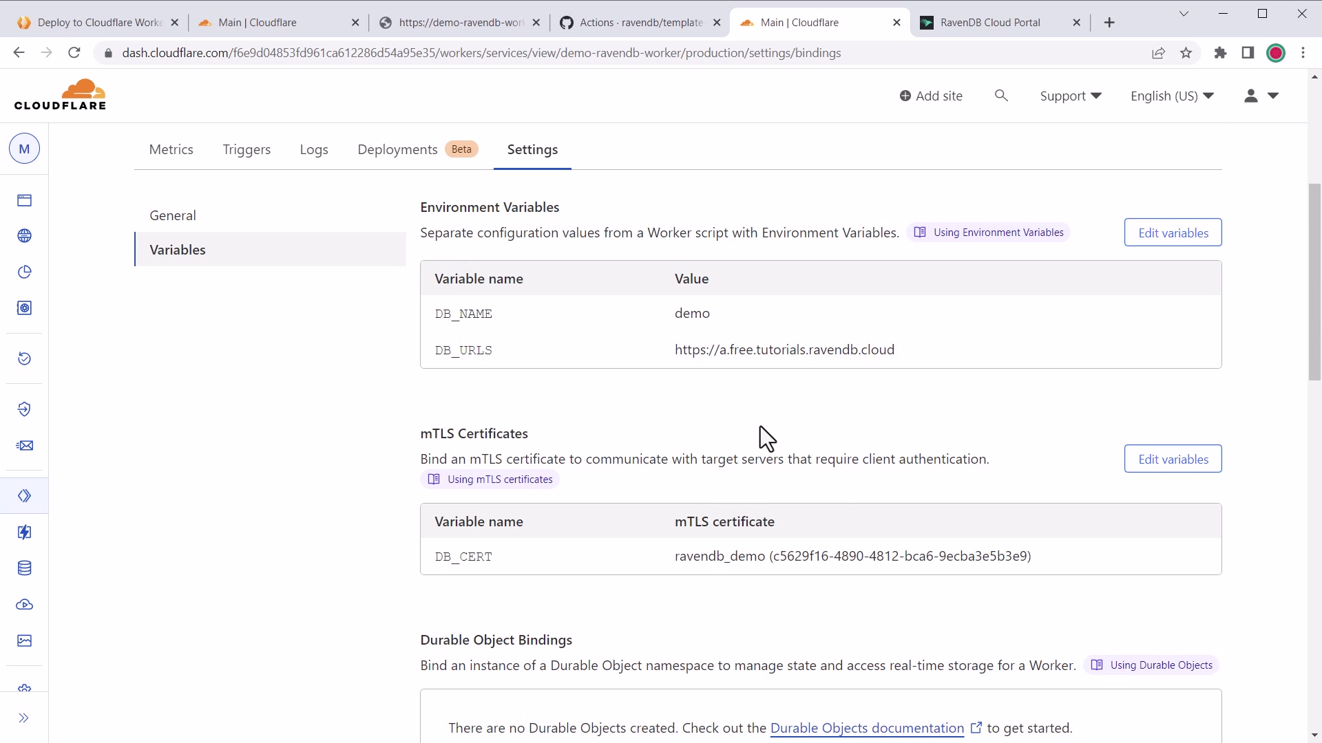This screenshot has width=1322, height=743.
Task: Open the Analytics pie chart sidebar icon
Action: click(x=24, y=272)
